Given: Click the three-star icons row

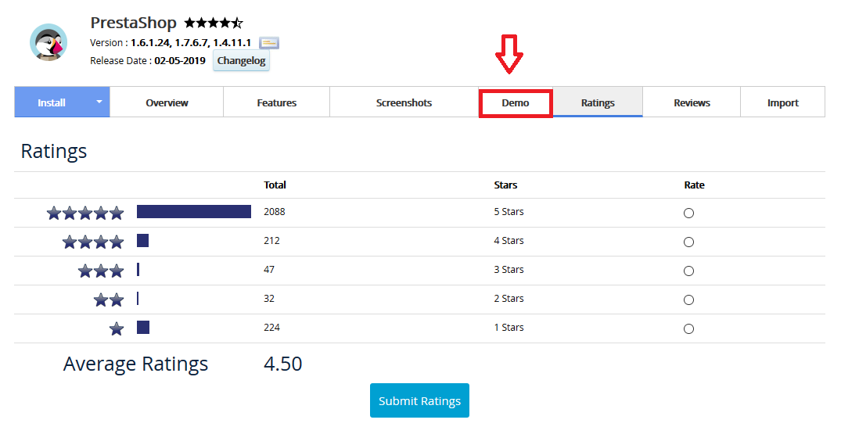Looking at the screenshot, I should pos(101,271).
